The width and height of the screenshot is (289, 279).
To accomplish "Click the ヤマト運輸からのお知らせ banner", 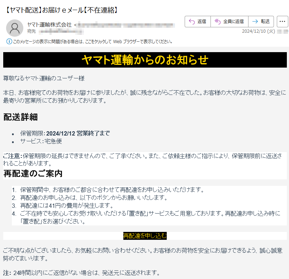I will point(145,60).
